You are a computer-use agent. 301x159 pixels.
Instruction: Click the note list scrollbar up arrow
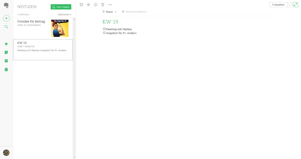click(74, 19)
